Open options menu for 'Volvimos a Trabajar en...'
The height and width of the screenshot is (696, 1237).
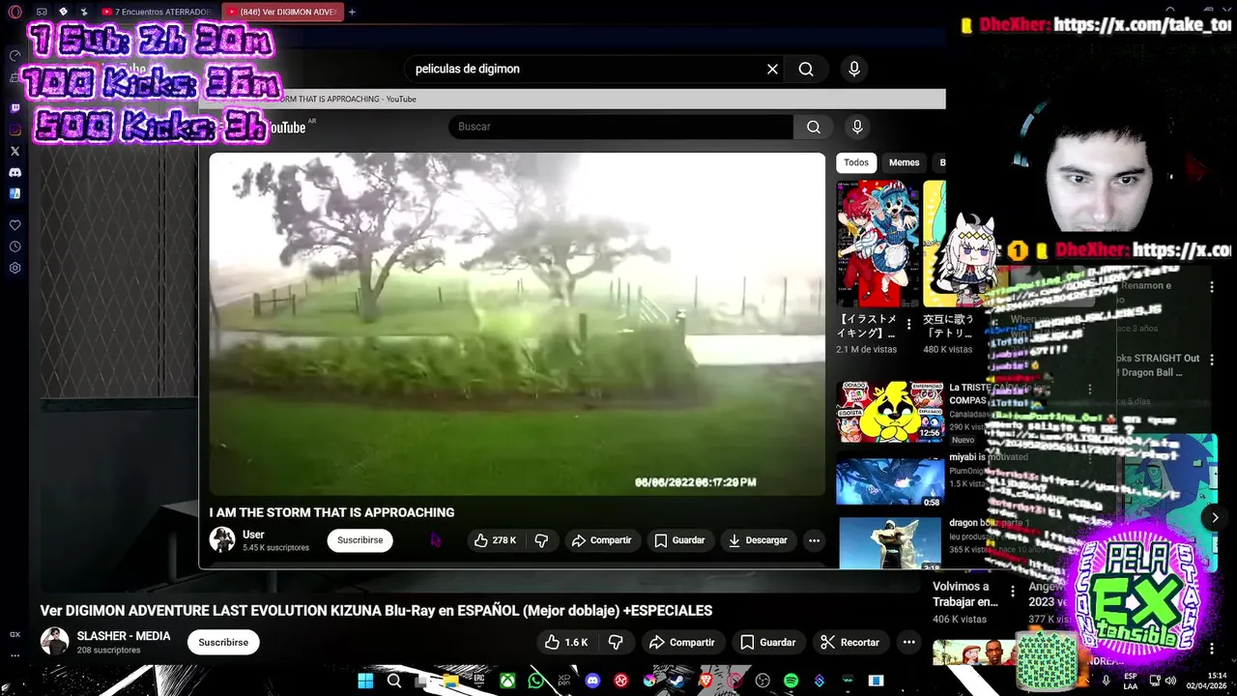[x=1013, y=592]
